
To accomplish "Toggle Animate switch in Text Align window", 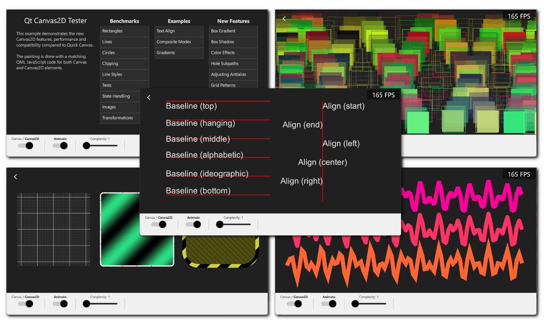I will point(194,224).
